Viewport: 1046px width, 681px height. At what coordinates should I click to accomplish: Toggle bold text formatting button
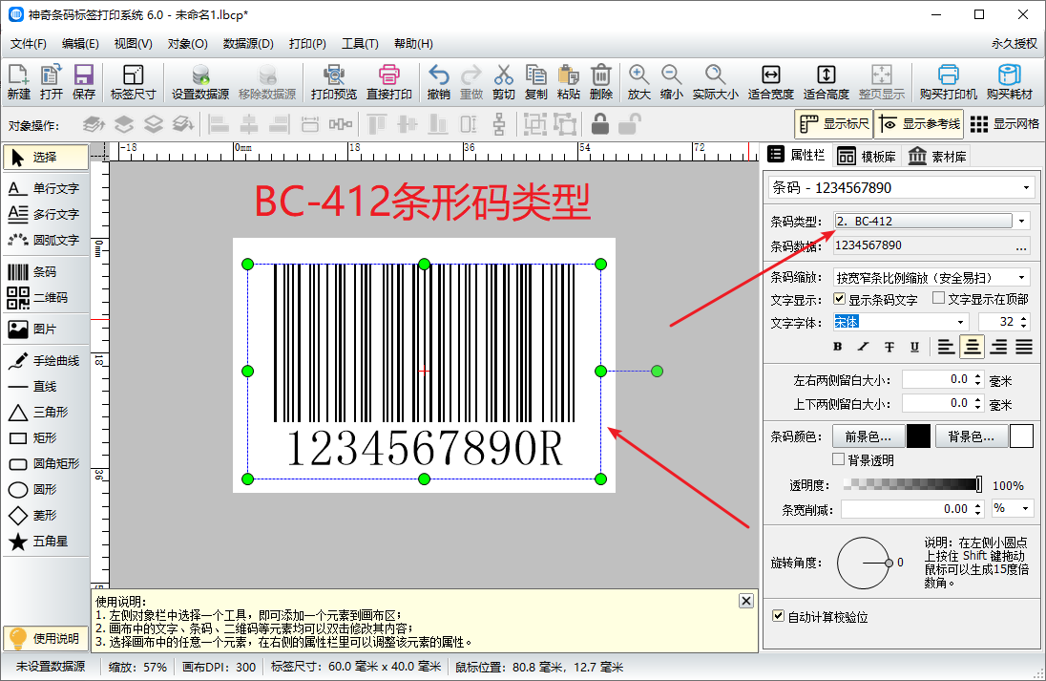coord(838,347)
